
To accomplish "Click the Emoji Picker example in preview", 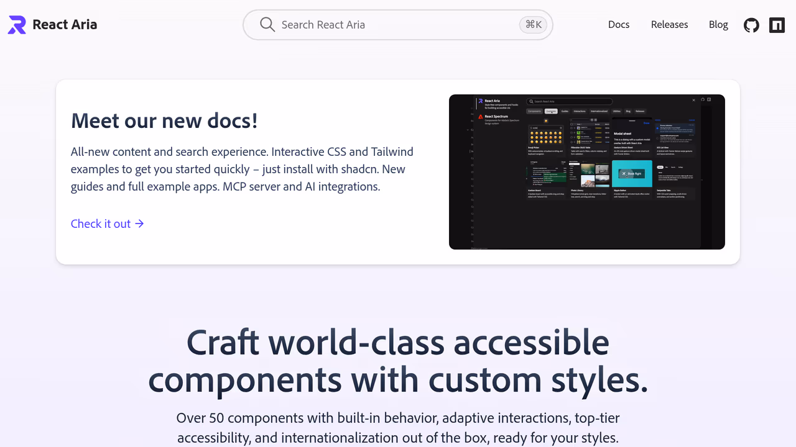I will pos(546,139).
